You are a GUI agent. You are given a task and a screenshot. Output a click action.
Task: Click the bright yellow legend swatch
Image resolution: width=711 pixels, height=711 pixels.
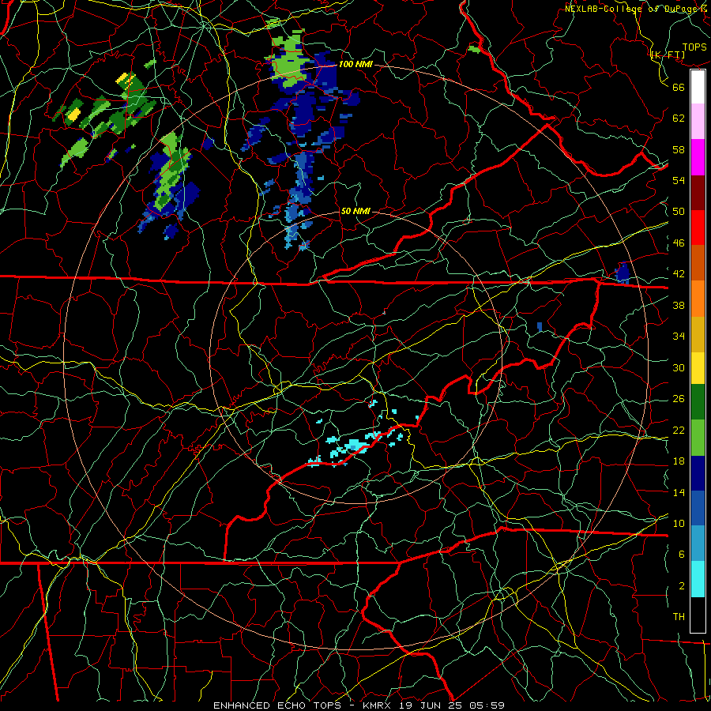click(698, 367)
